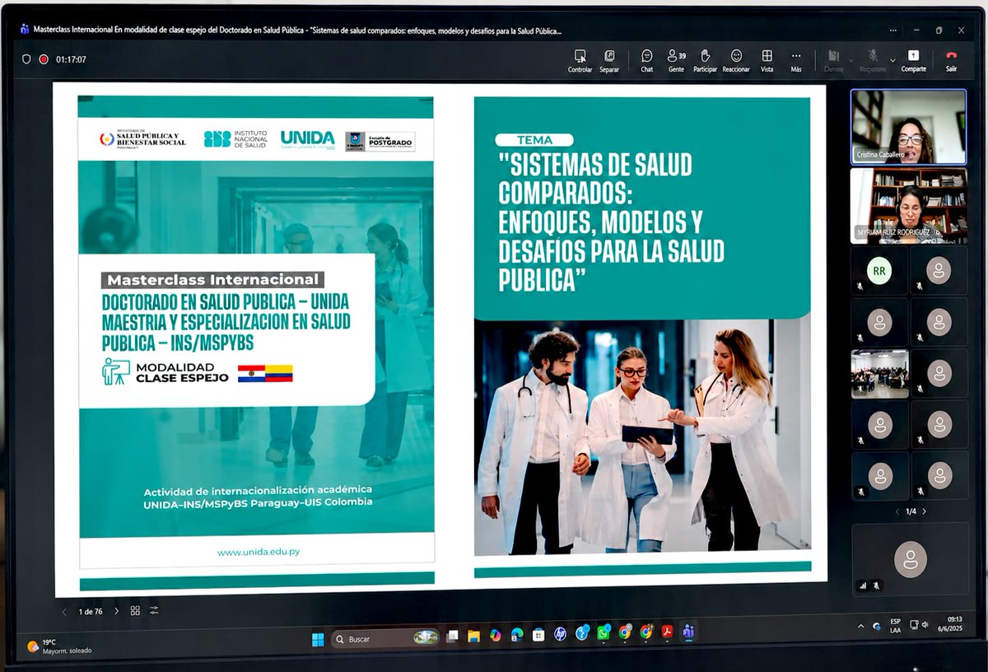
Task: Click Comparte to share content
Action: [x=913, y=60]
